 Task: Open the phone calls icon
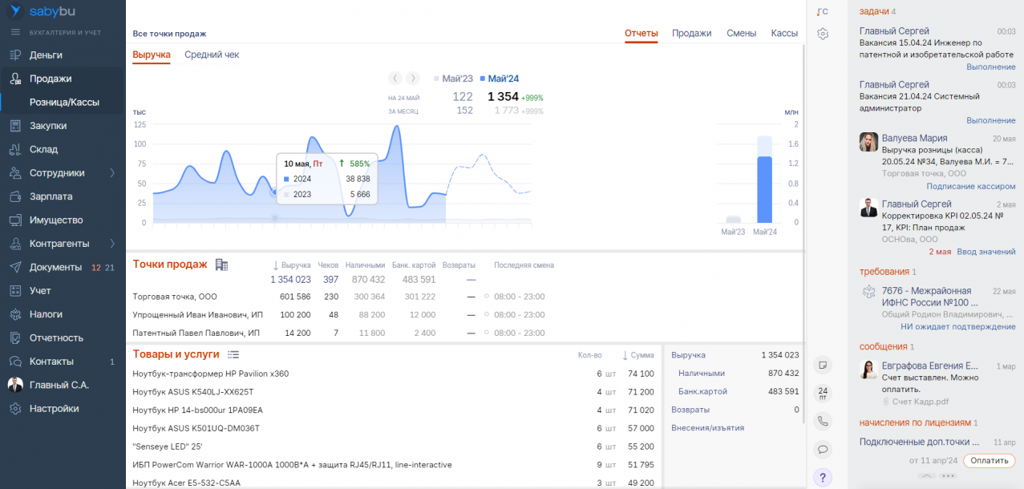(823, 421)
